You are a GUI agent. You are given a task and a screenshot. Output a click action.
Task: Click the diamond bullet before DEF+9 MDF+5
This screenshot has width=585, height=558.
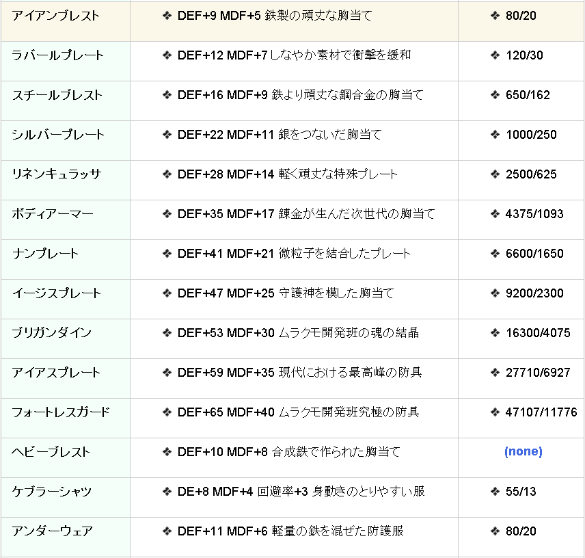167,16
